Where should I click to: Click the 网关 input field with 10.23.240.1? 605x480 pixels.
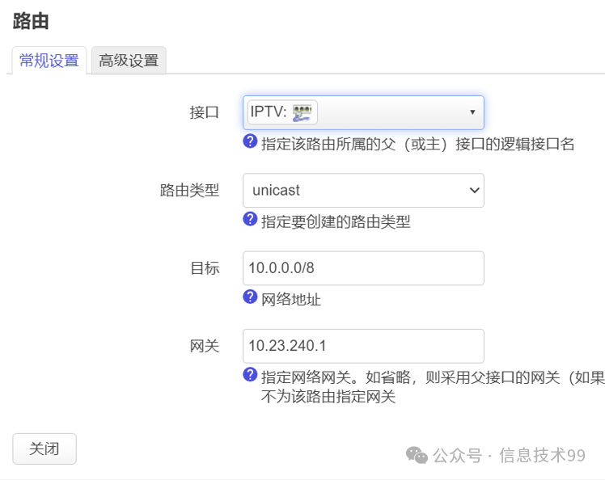coord(363,346)
